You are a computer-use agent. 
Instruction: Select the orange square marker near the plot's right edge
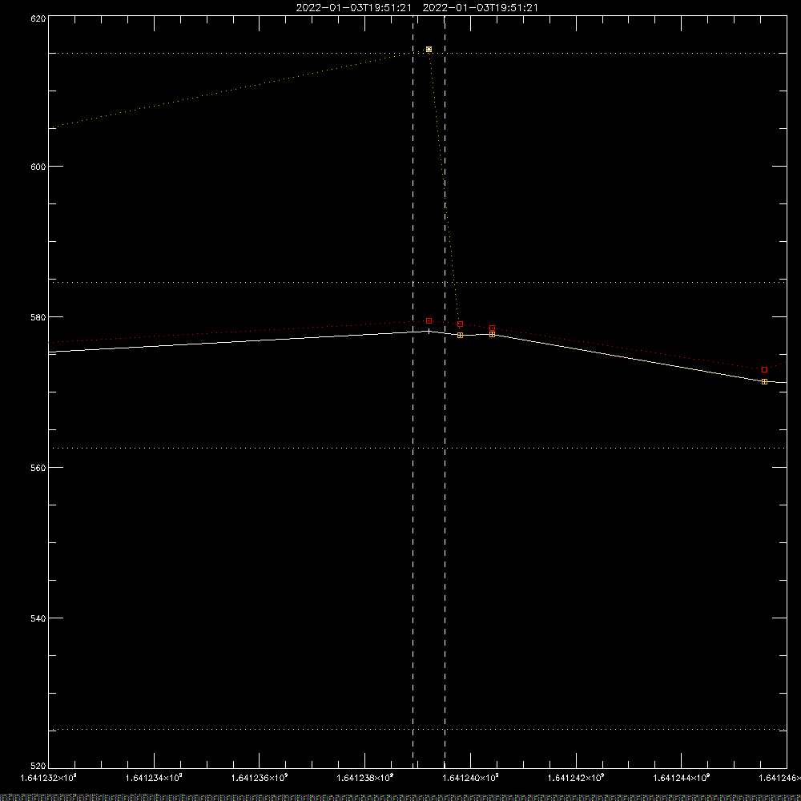(765, 381)
